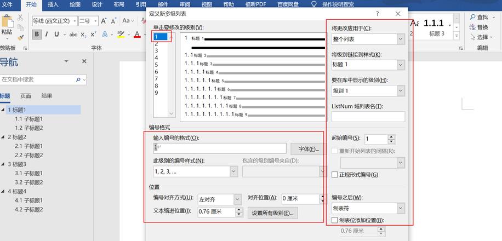Viewport: 502px width, 241px height.
Task: Select the 标题 3 style in gallery
Action: pyautogui.click(x=437, y=27)
